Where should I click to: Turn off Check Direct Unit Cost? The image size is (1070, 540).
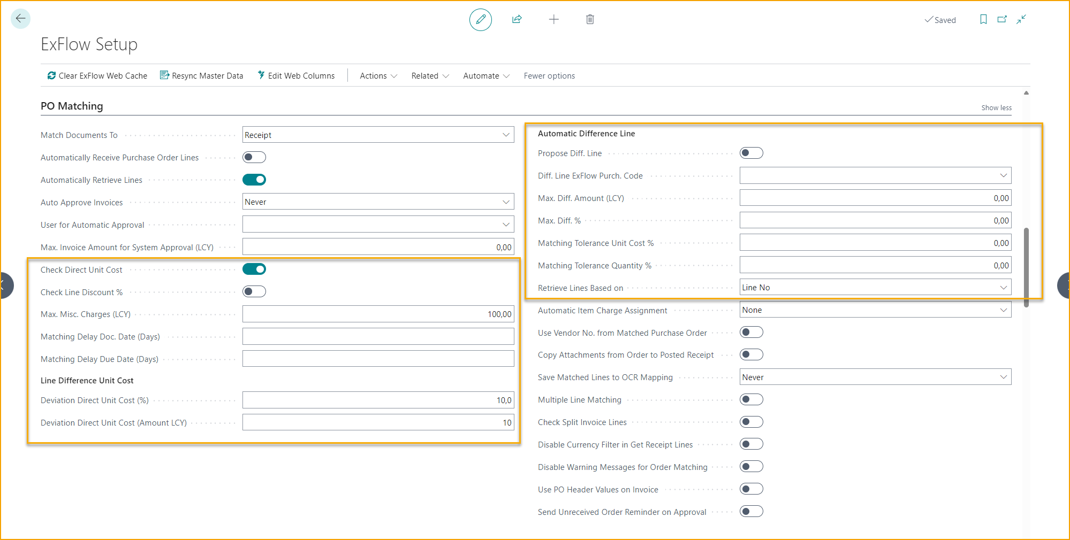point(254,269)
